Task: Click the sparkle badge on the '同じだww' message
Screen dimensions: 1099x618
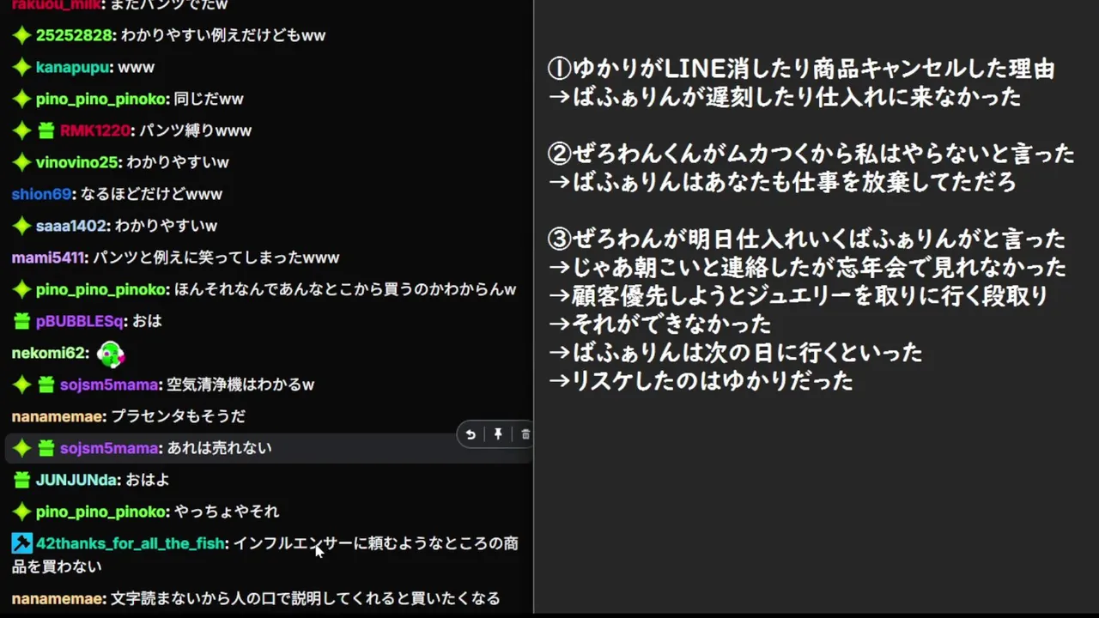Action: 21,99
